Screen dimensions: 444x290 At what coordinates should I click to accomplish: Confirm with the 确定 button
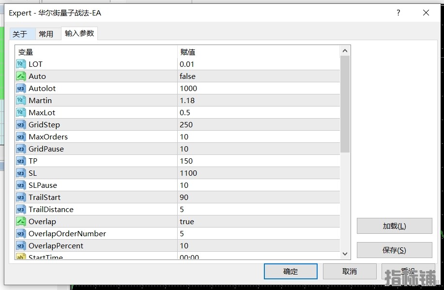pyautogui.click(x=291, y=271)
